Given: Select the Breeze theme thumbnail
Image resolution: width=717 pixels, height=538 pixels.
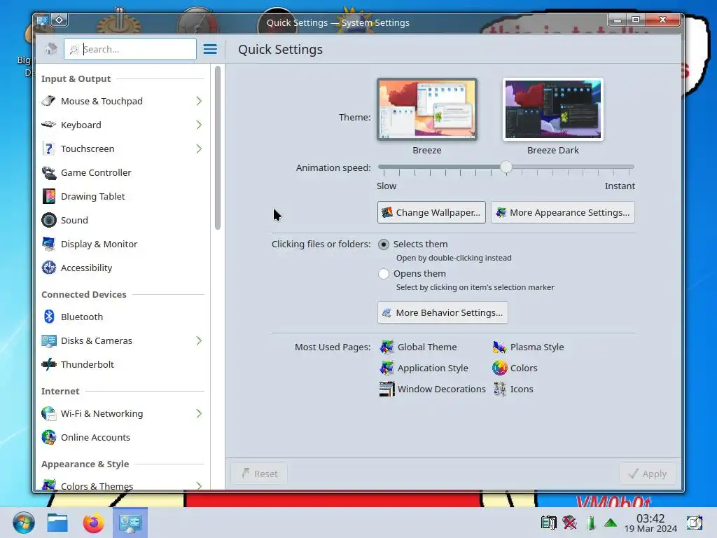Looking at the screenshot, I should (x=427, y=109).
